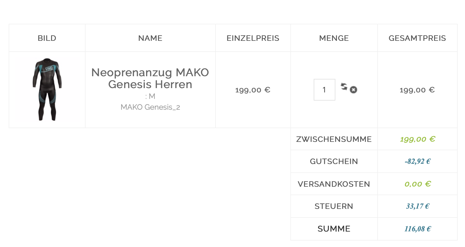The width and height of the screenshot is (465, 247).
Task: Open the Neoprenanzug MAKO Genesis Herren link
Action: [150, 78]
